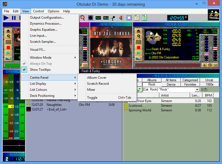
Task: Click the blue square window mode icon
Action: (x=129, y=18)
